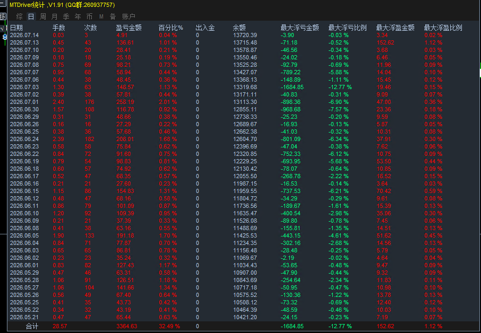Select the 2026.06.05 date cell
This screenshot has height=333, width=481.
pyautogui.click(x=24, y=235)
